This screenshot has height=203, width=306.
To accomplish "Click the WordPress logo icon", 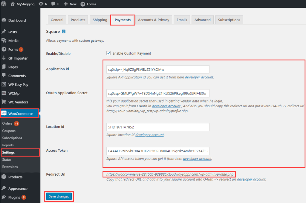I will click(4, 4).
